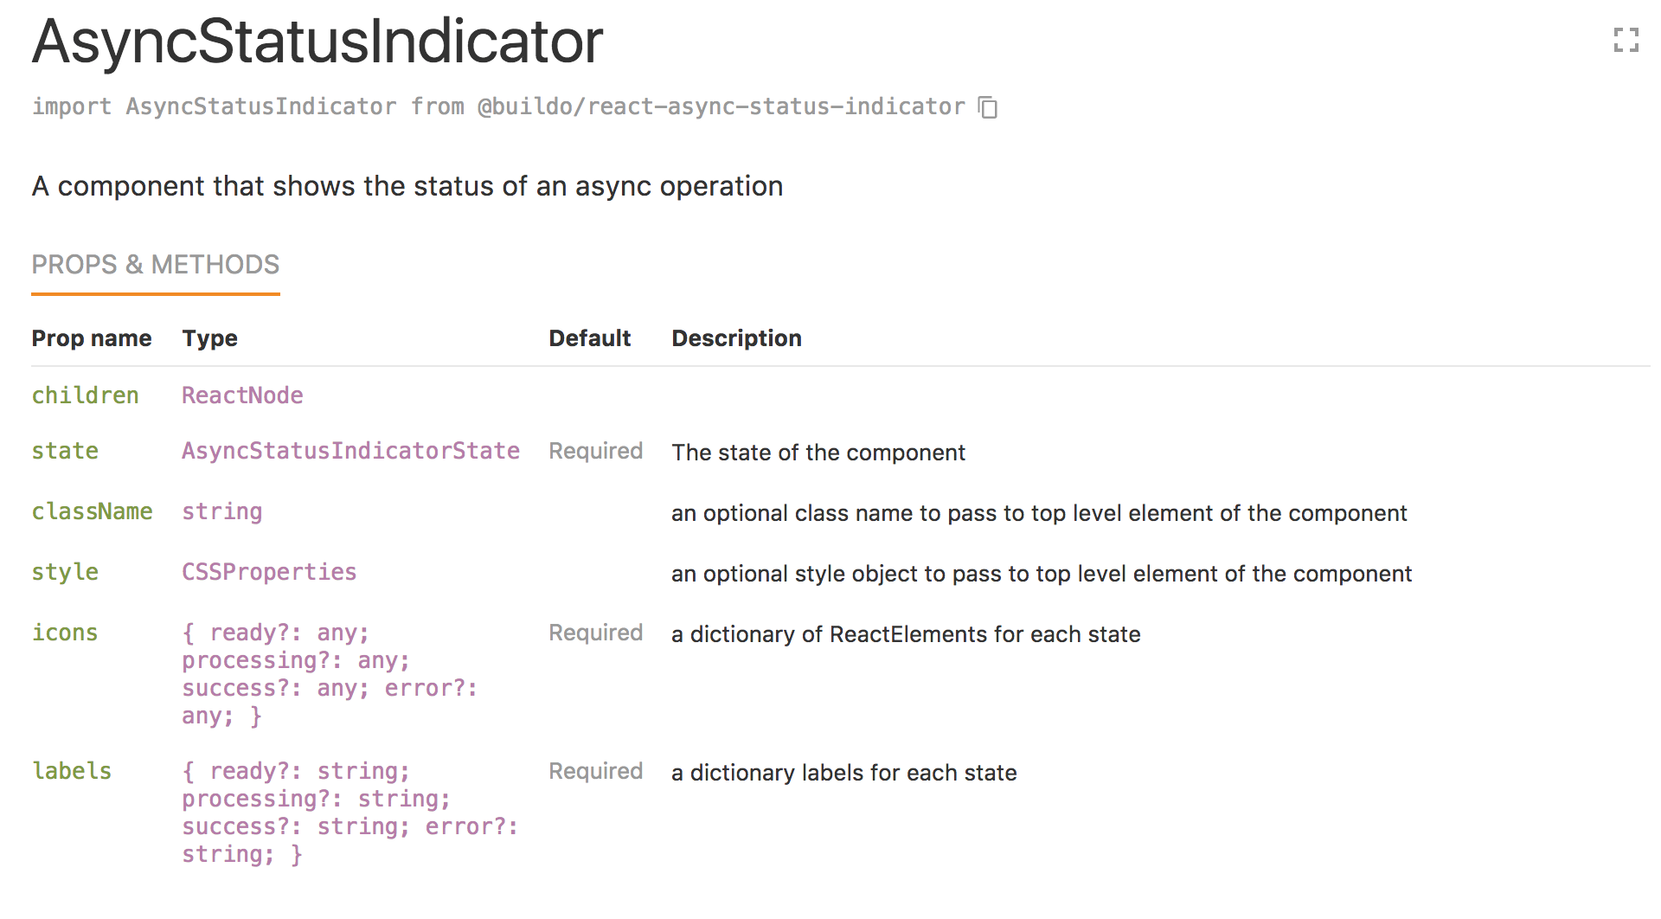This screenshot has width=1661, height=919.
Task: Click the Description column header
Action: tap(737, 338)
